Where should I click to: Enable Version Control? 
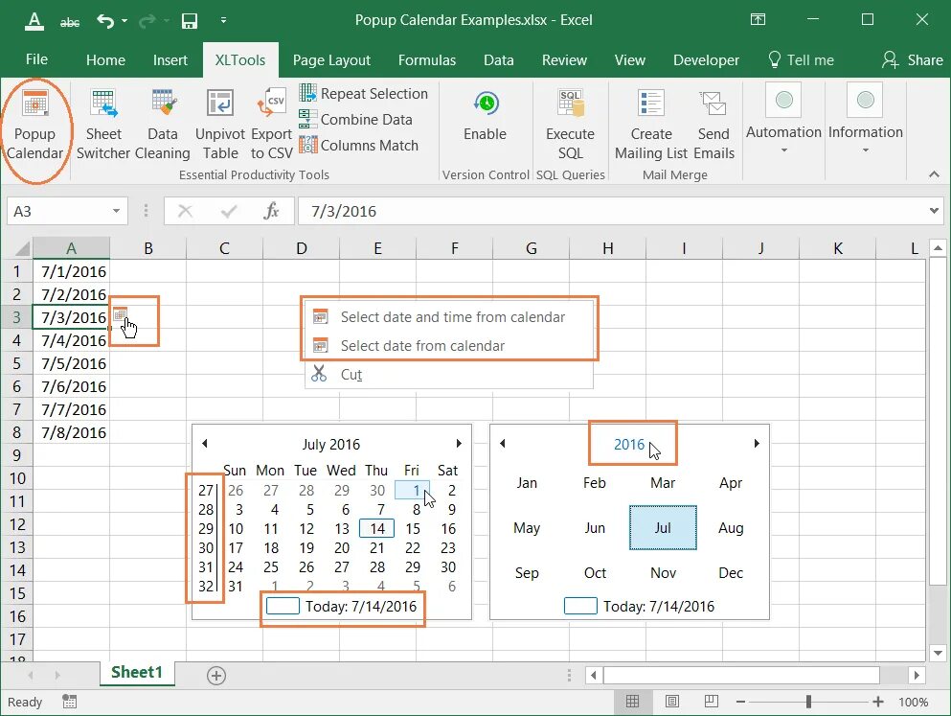click(x=486, y=117)
